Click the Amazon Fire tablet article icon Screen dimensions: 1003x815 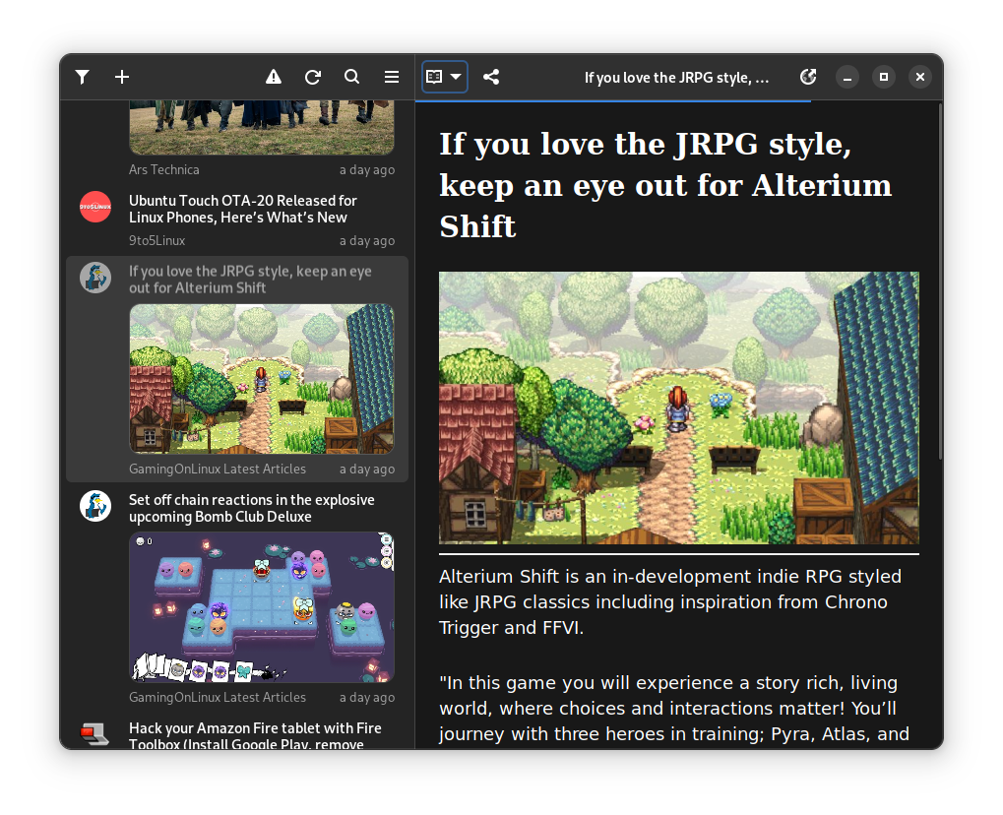(95, 734)
